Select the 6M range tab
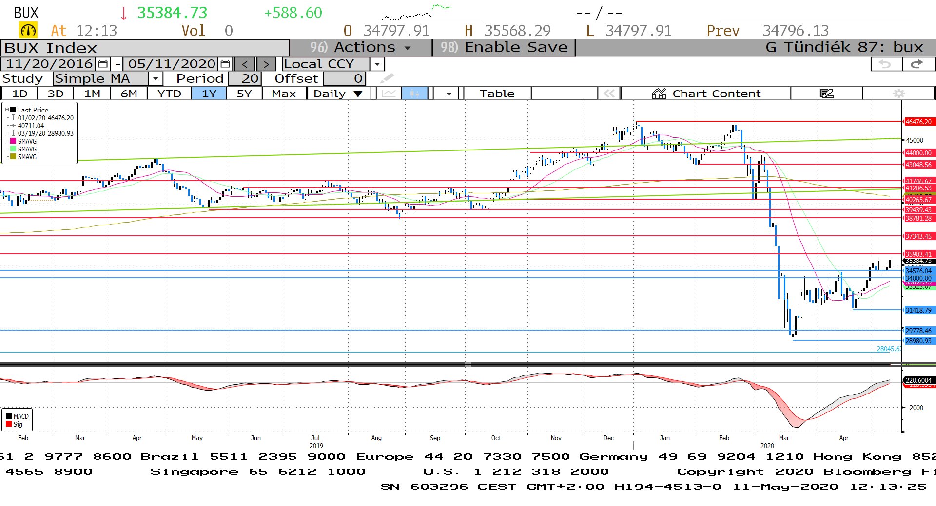This screenshot has width=936, height=506. [129, 94]
